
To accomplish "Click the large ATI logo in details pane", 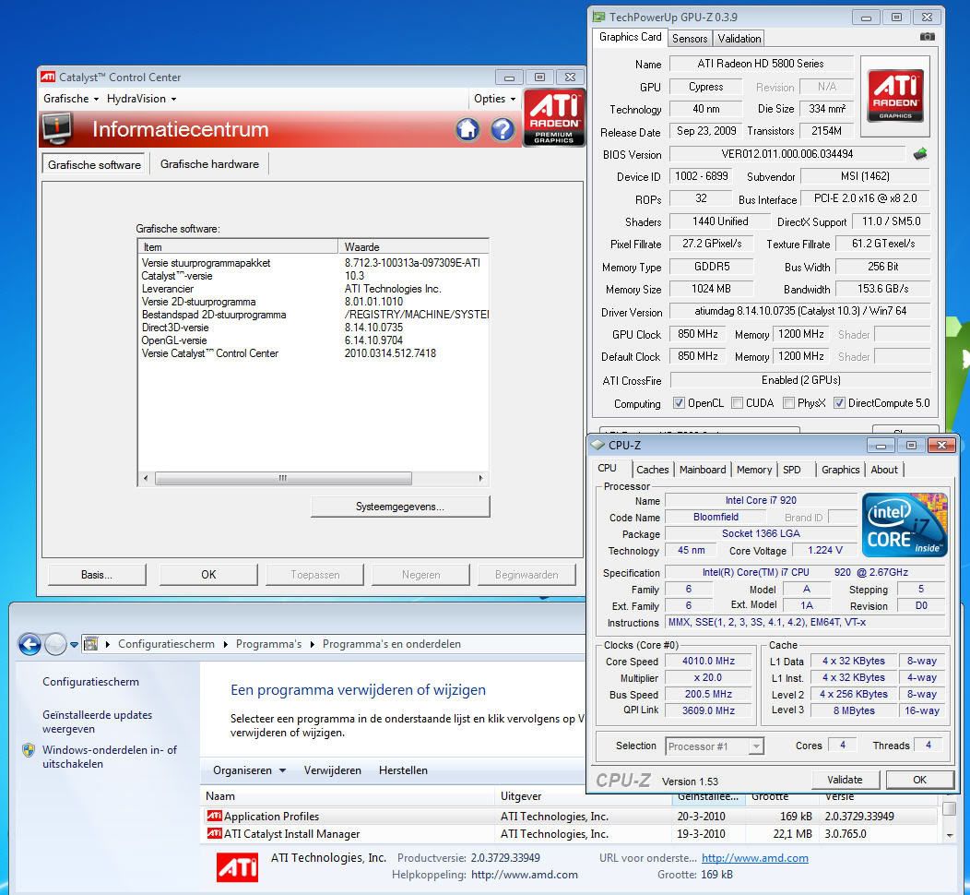I will point(238,867).
